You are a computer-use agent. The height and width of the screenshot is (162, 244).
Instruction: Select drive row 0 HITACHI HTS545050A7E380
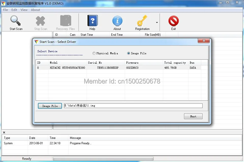click(x=76, y=68)
